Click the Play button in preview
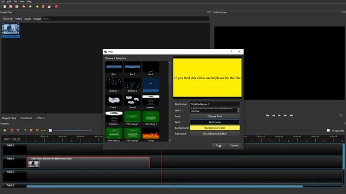The height and width of the screenshot is (194, 346). [280, 115]
